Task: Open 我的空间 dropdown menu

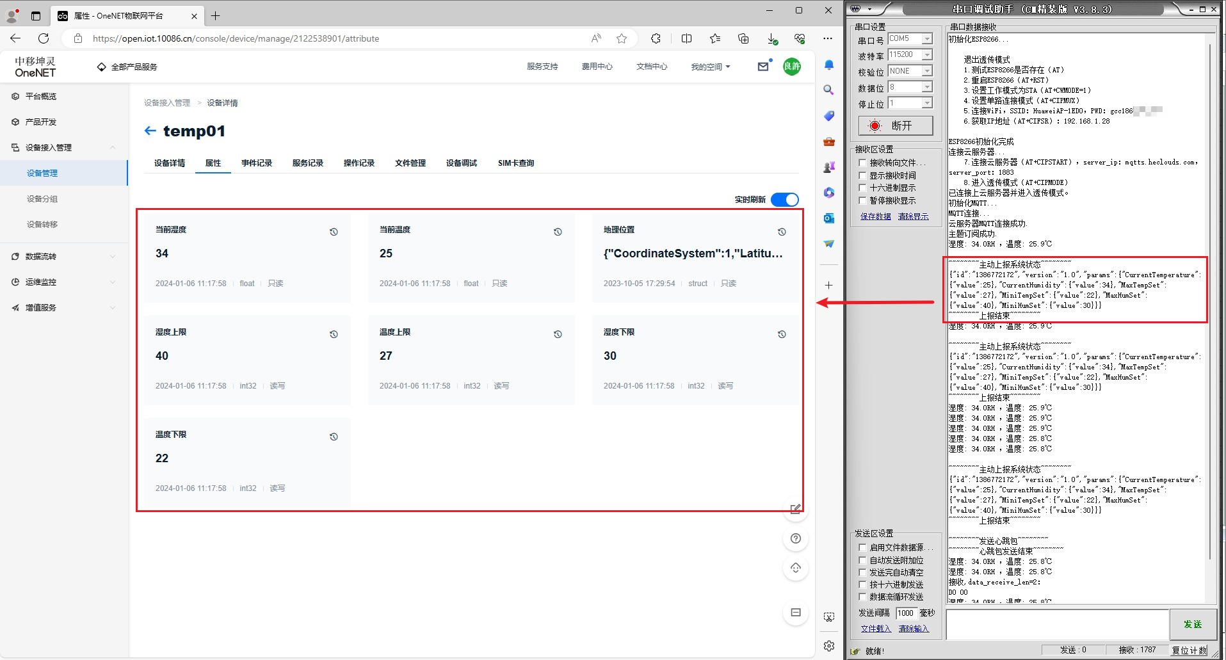Action: coord(710,67)
